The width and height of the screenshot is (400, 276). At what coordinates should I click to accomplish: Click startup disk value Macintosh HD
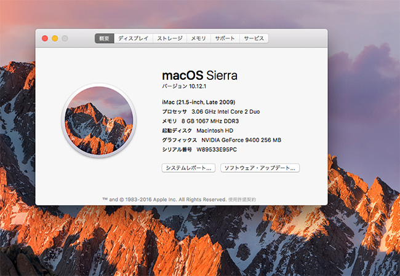coord(215,130)
